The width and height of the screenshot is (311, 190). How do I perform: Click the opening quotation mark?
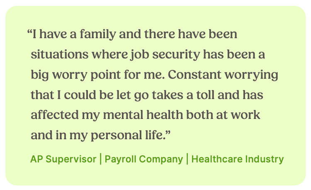tap(29, 32)
